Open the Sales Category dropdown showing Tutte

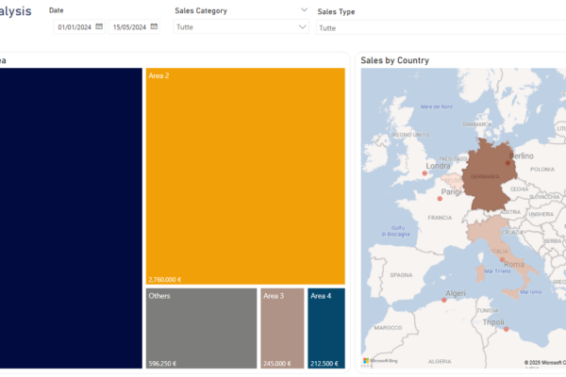pos(241,27)
